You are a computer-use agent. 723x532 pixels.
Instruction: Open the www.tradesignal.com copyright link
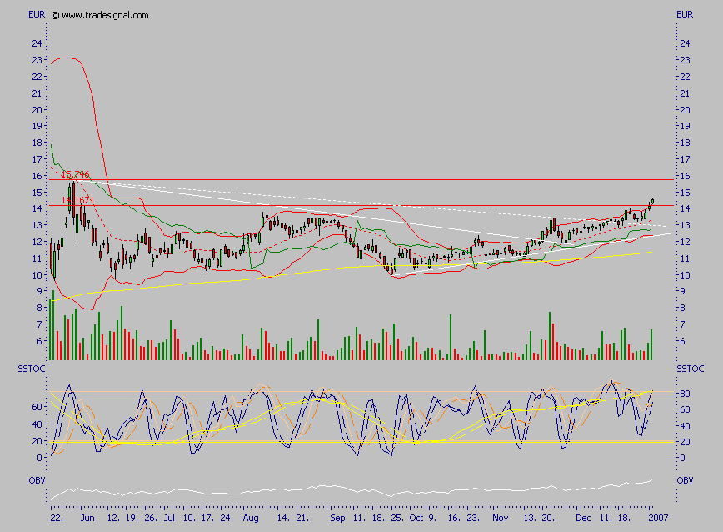100,15
